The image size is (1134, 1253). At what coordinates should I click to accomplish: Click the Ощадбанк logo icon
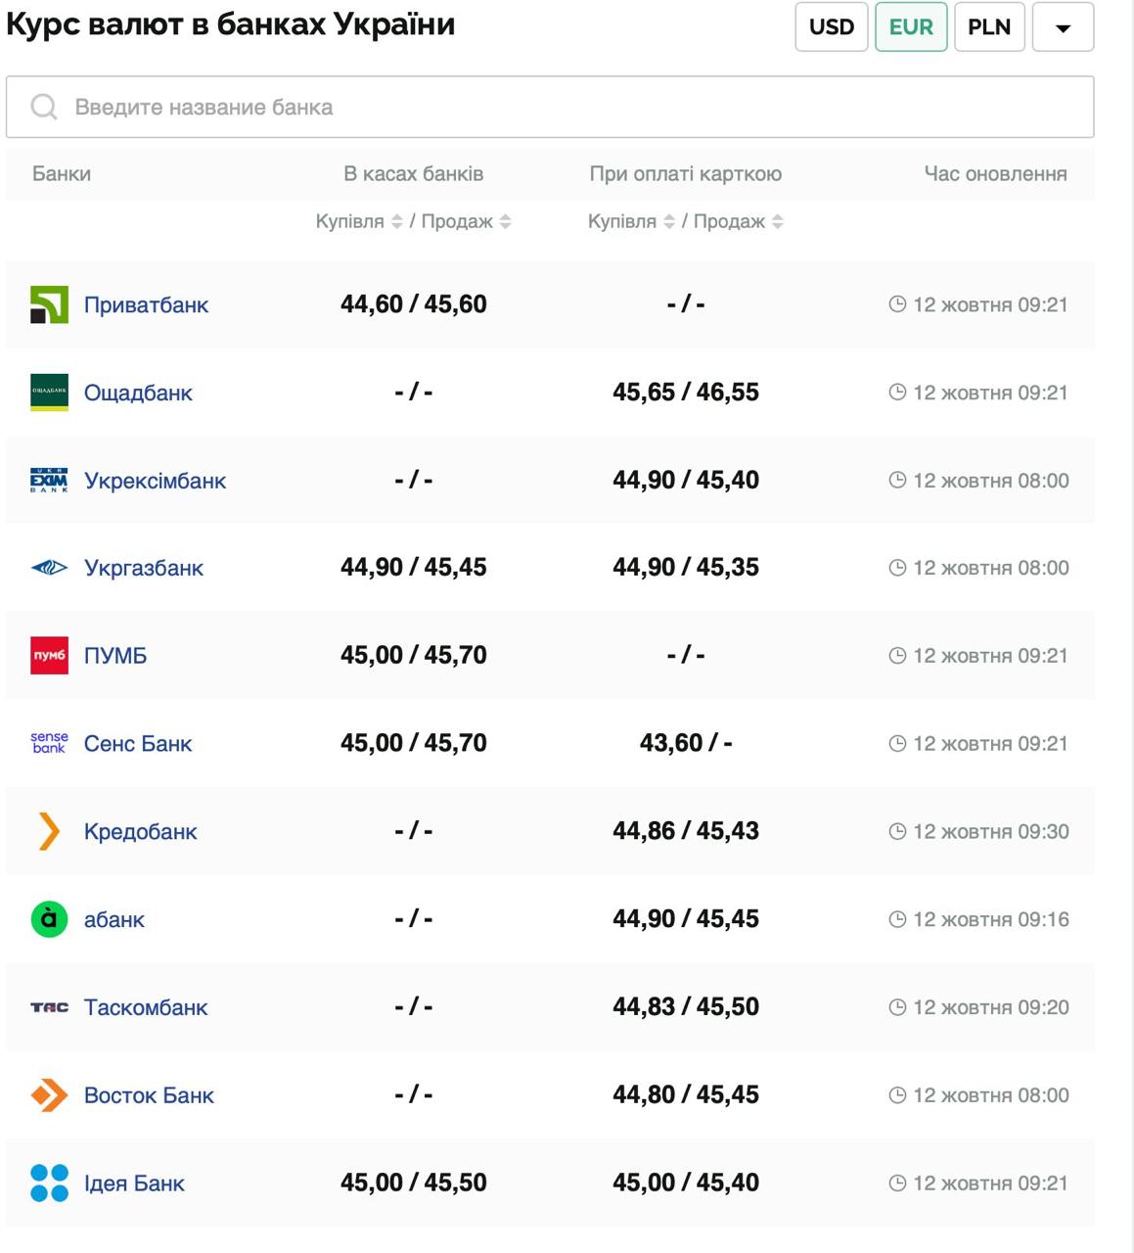pyautogui.click(x=49, y=393)
